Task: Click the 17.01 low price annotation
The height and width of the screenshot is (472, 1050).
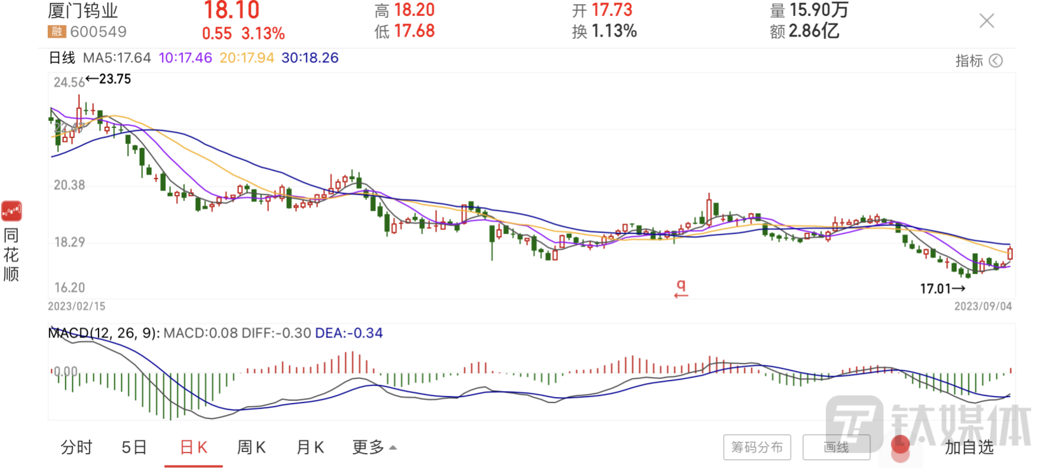Action: tap(936, 289)
